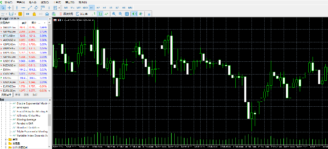Image resolution: width=328 pixels, height=149 pixels.
Task: Select Envelopes indicator in Navigator
Action: [x=23, y=107]
